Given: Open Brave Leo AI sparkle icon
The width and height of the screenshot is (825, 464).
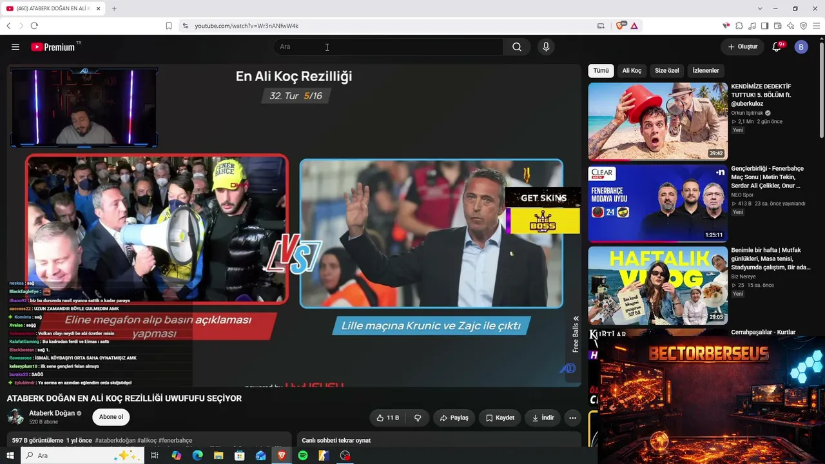Looking at the screenshot, I should (x=790, y=26).
